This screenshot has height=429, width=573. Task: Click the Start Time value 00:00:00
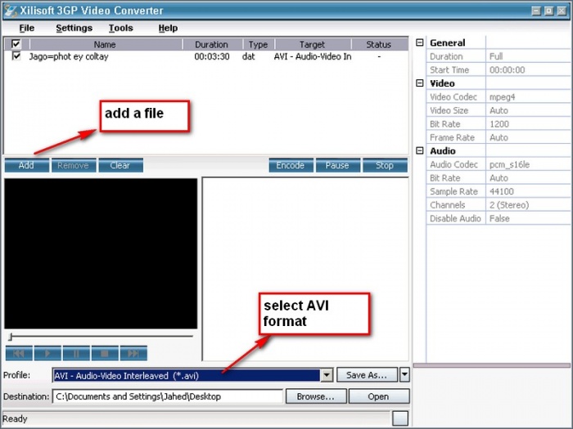tap(508, 70)
